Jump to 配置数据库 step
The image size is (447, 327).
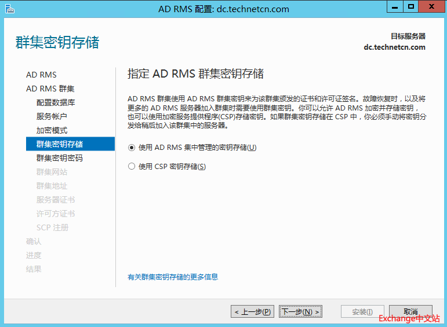tap(56, 102)
